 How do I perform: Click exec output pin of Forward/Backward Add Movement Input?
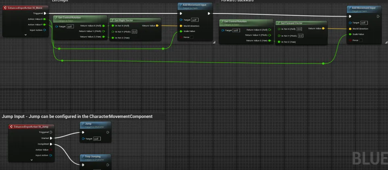(x=378, y=16)
